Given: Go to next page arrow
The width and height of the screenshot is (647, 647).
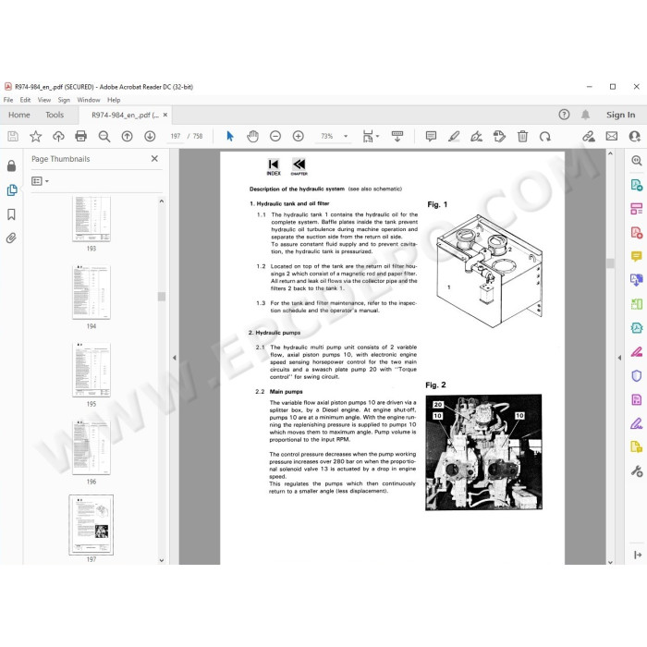Looking at the screenshot, I should tap(150, 136).
